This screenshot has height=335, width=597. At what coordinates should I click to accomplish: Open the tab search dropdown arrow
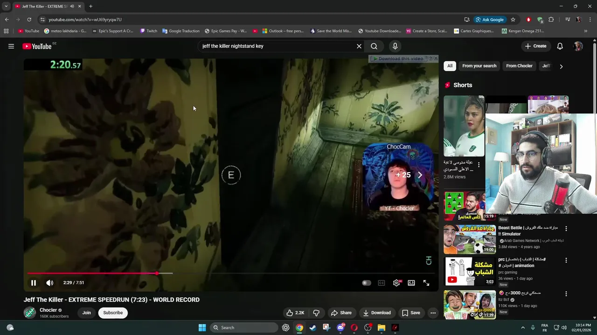6,7
